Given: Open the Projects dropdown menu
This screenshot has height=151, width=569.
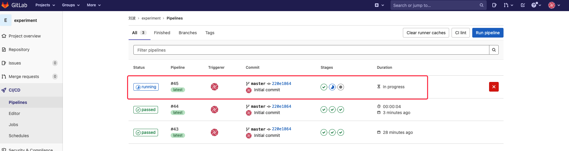Looking at the screenshot, I should point(45,5).
